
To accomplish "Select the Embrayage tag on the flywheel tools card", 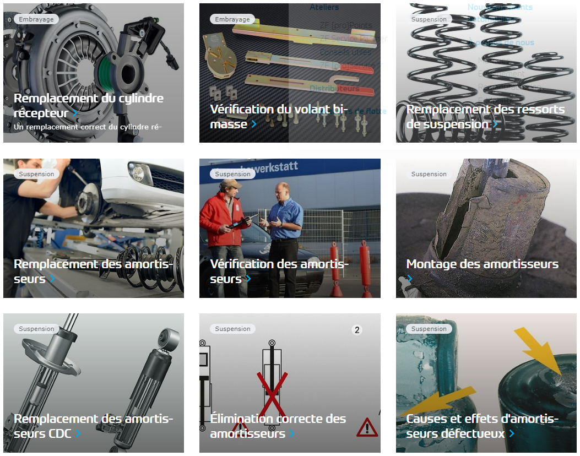I will tap(232, 19).
